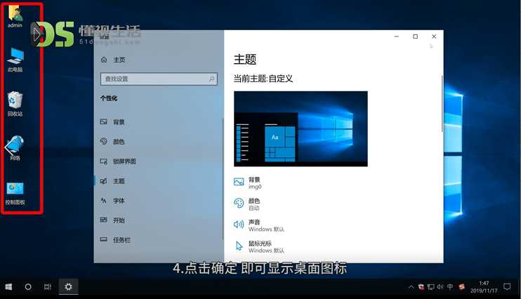521x299 pixels.
Task: Open the 网络 network desktop icon
Action: click(15, 148)
